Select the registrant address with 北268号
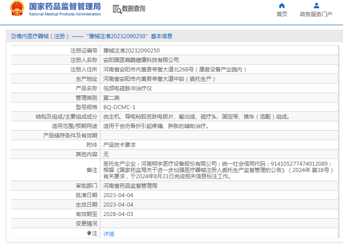The height and width of the screenshot is (247, 343). pyautogui.click(x=175, y=70)
